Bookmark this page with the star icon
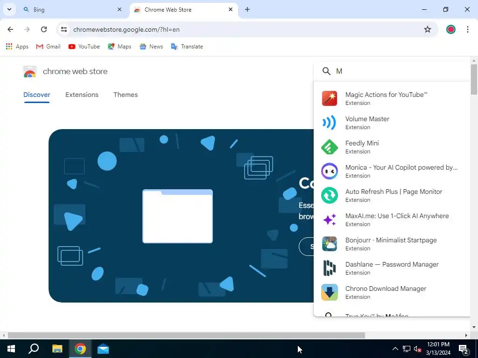478x358 pixels. tap(428, 29)
